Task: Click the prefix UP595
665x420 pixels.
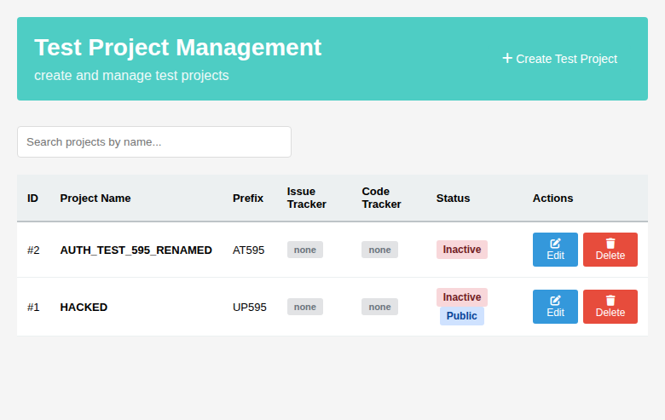Action: point(249,308)
